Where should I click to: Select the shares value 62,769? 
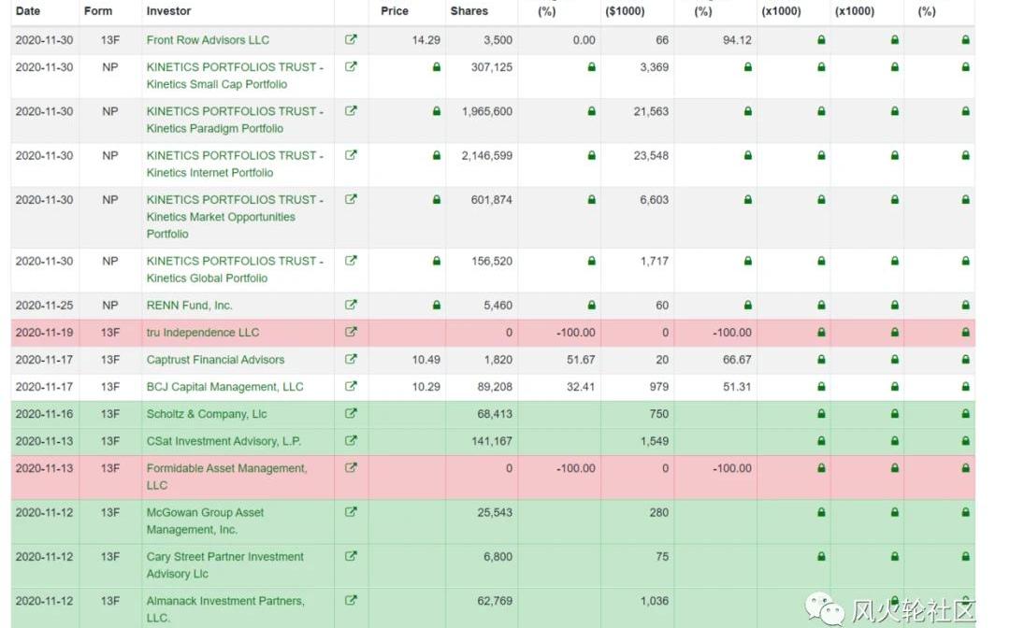(494, 601)
